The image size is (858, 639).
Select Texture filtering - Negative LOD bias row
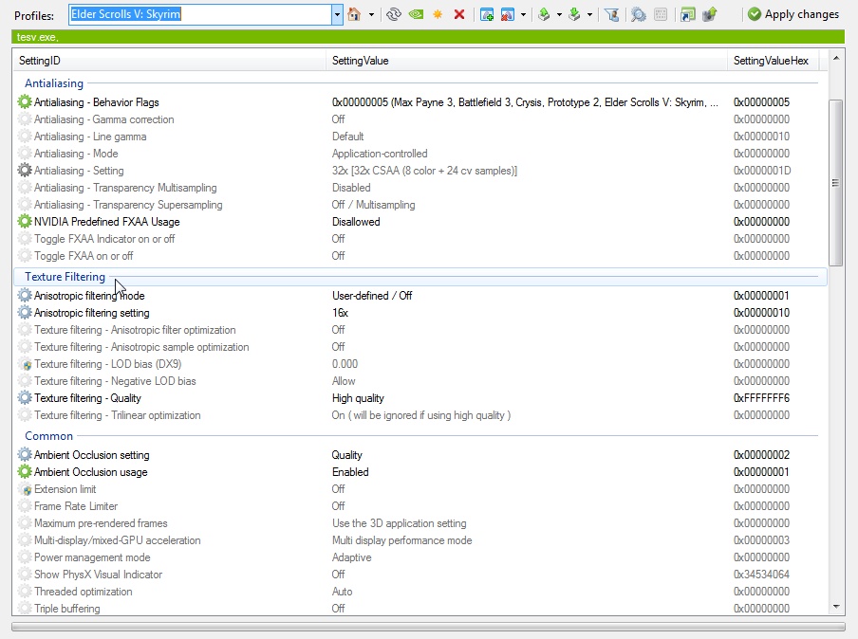pos(420,380)
